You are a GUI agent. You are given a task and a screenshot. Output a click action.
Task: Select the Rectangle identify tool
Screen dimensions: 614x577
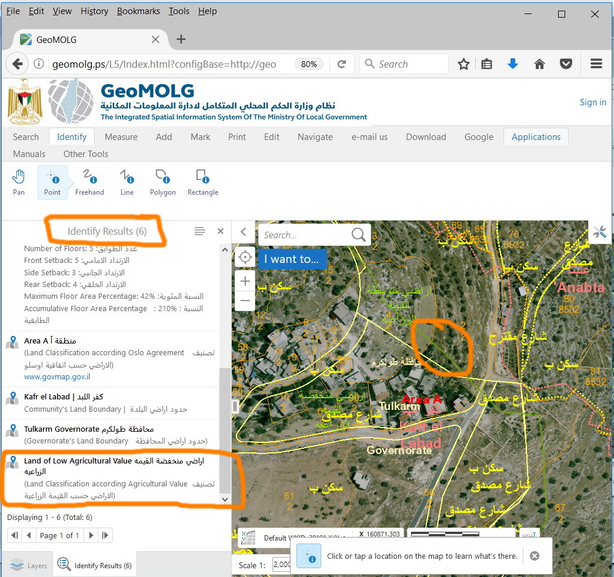203,182
